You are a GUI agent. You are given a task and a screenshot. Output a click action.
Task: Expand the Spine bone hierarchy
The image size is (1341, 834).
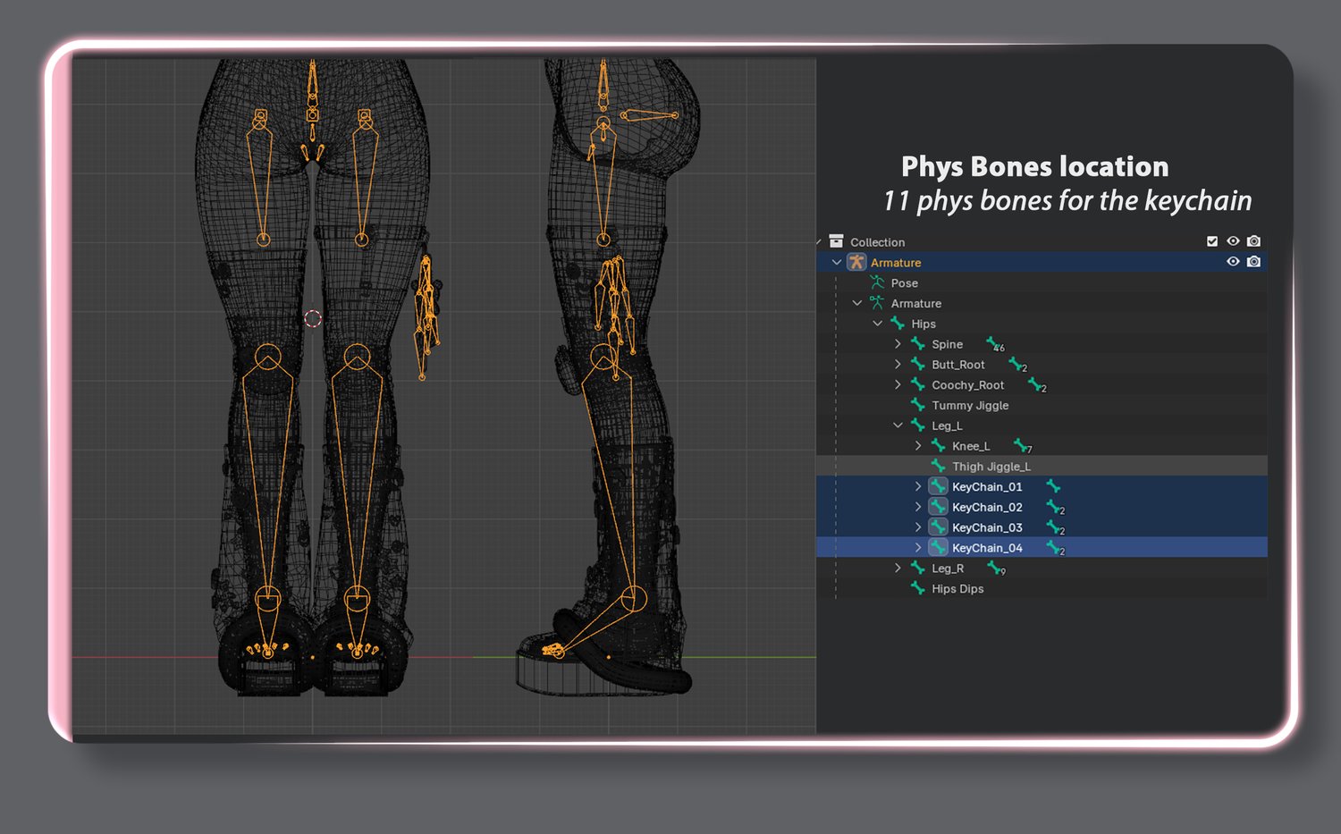point(898,344)
